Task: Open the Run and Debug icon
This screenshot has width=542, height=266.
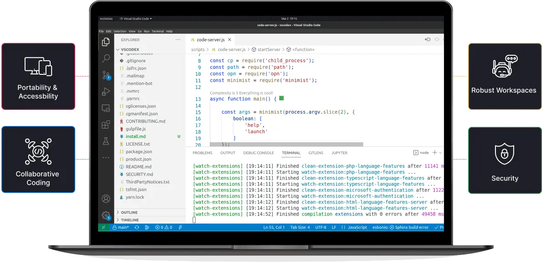Action: point(105,91)
